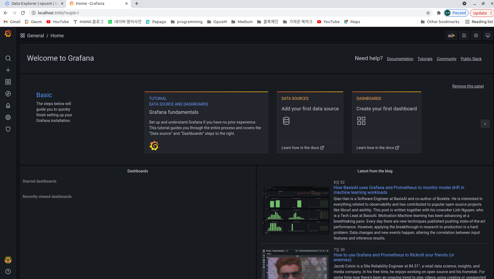The image size is (494, 279).
Task: Close the Home - Grafana tab
Action: click(x=126, y=3)
